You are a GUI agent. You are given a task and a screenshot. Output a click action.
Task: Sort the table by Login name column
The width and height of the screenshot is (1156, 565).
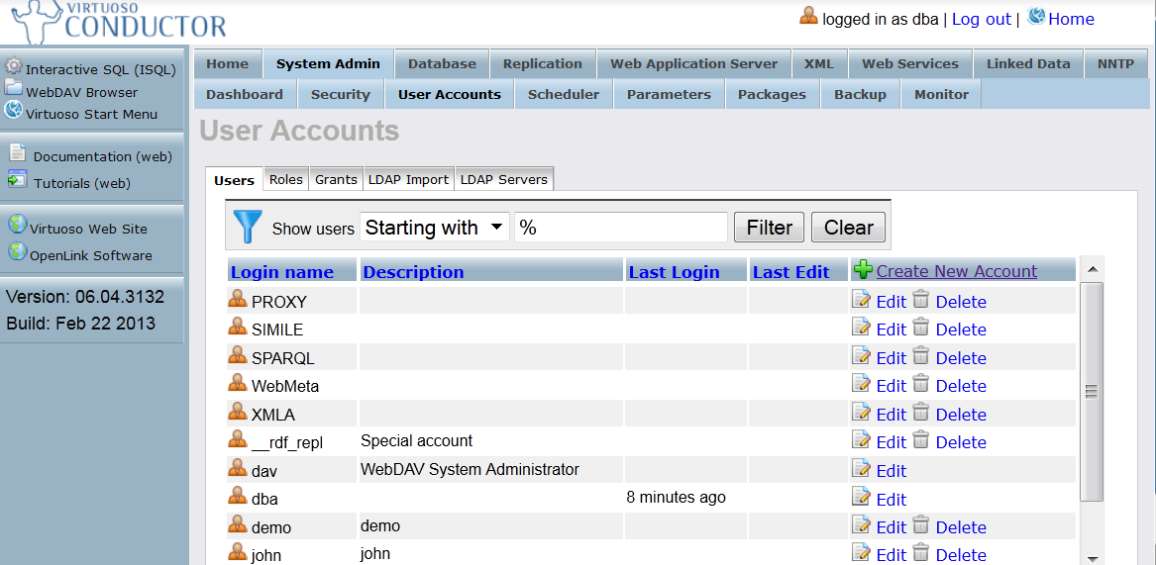point(281,272)
